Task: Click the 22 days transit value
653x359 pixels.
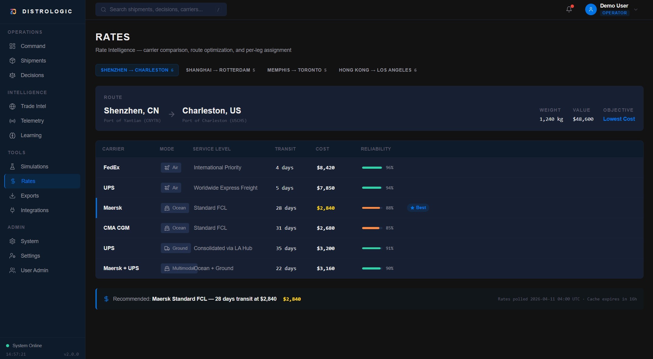Action: [x=286, y=268]
